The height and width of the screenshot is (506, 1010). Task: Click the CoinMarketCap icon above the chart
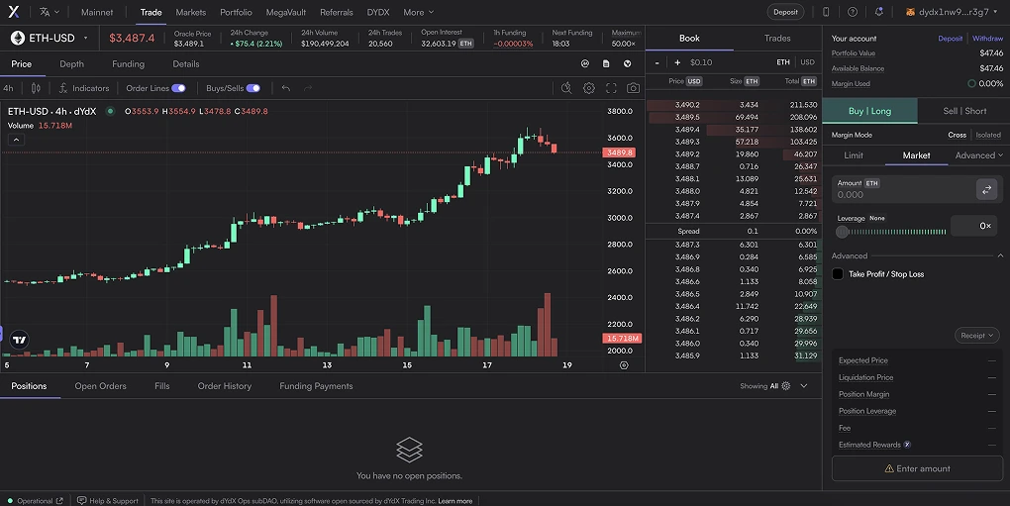point(585,63)
